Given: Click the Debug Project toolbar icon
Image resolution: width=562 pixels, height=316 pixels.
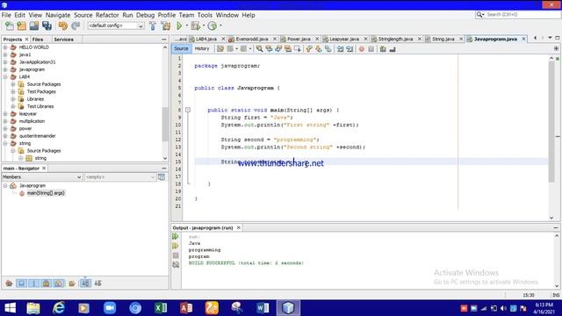Looking at the screenshot, I should coord(196,25).
